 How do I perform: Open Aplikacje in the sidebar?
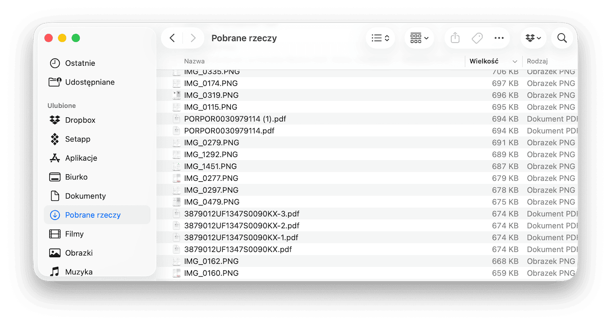point(97,158)
